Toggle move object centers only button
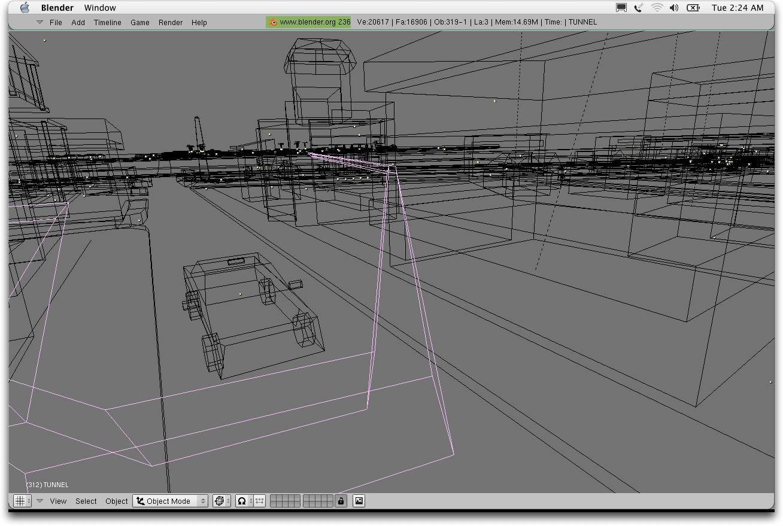Image resolution: width=783 pixels, height=526 pixels. point(259,501)
